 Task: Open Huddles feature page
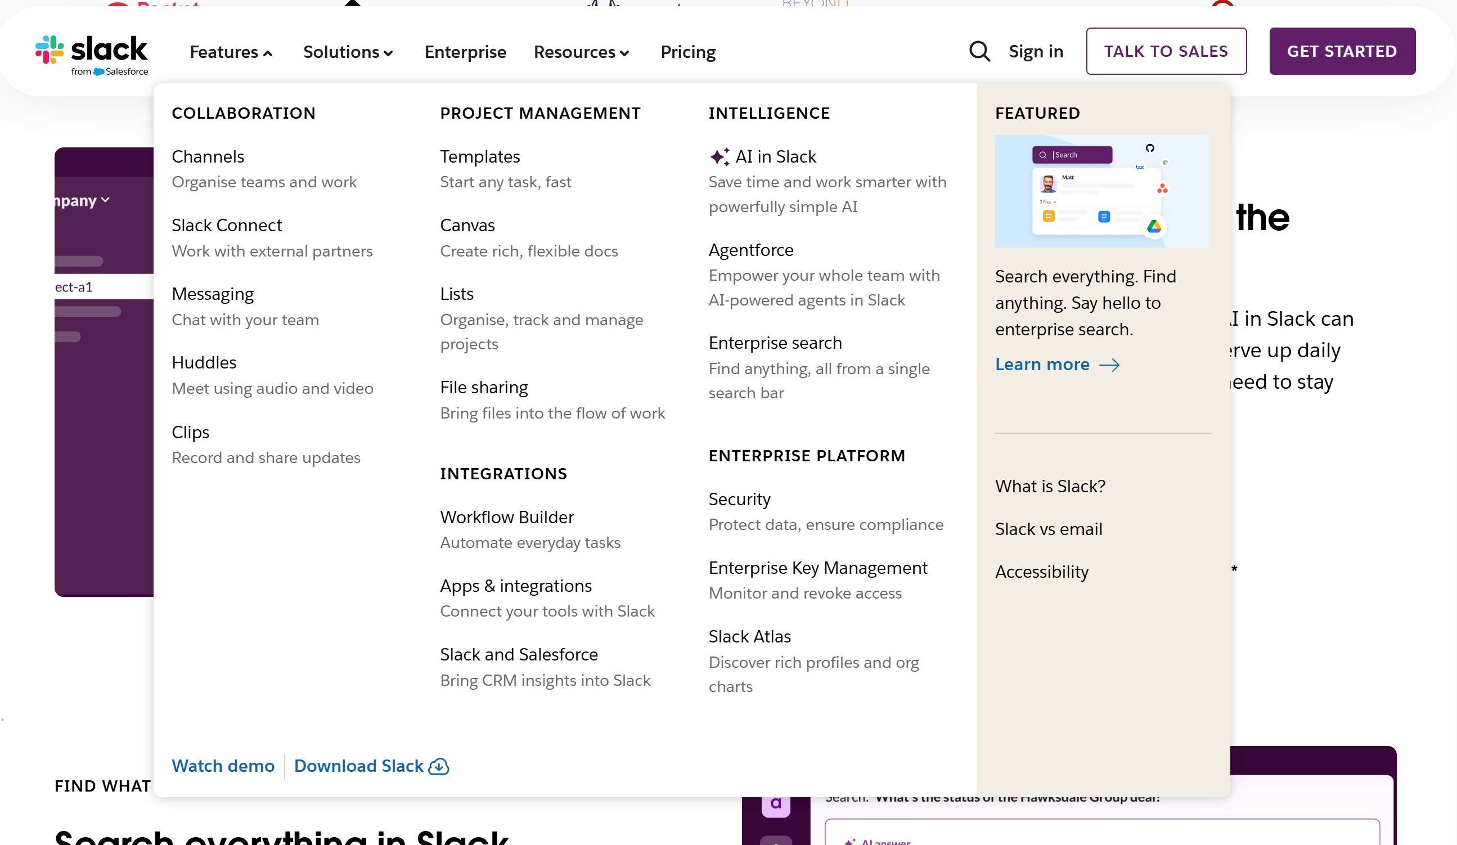point(204,363)
